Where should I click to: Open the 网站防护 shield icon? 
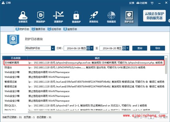click(41, 17)
